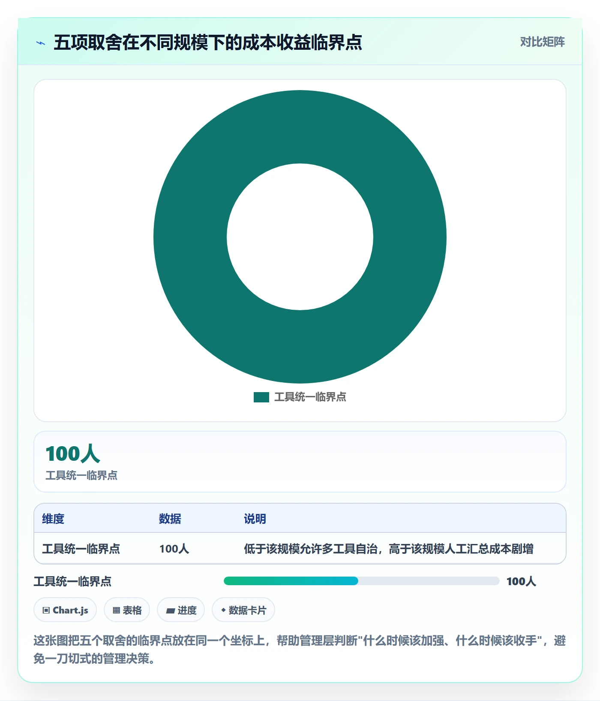This screenshot has height=701, width=600.
Task: Click the 工具统一临界点 progress bar
Action: tap(361, 581)
